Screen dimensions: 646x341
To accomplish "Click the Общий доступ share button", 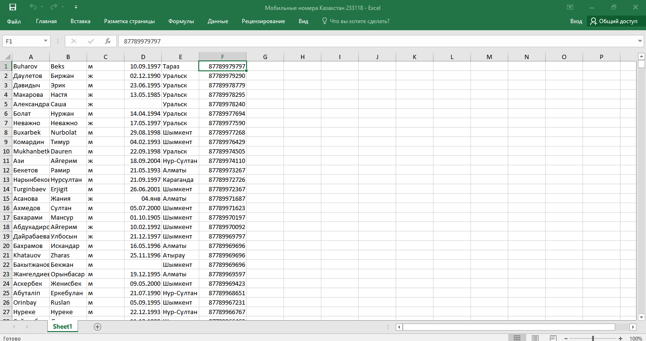I will pos(614,21).
